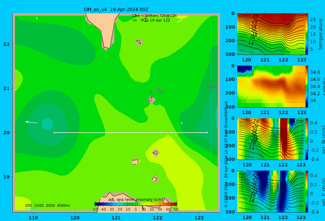Open the northward velocity section panel

pos(271,139)
